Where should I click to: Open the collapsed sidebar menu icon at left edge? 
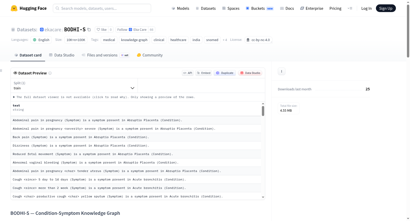point(1,71)
